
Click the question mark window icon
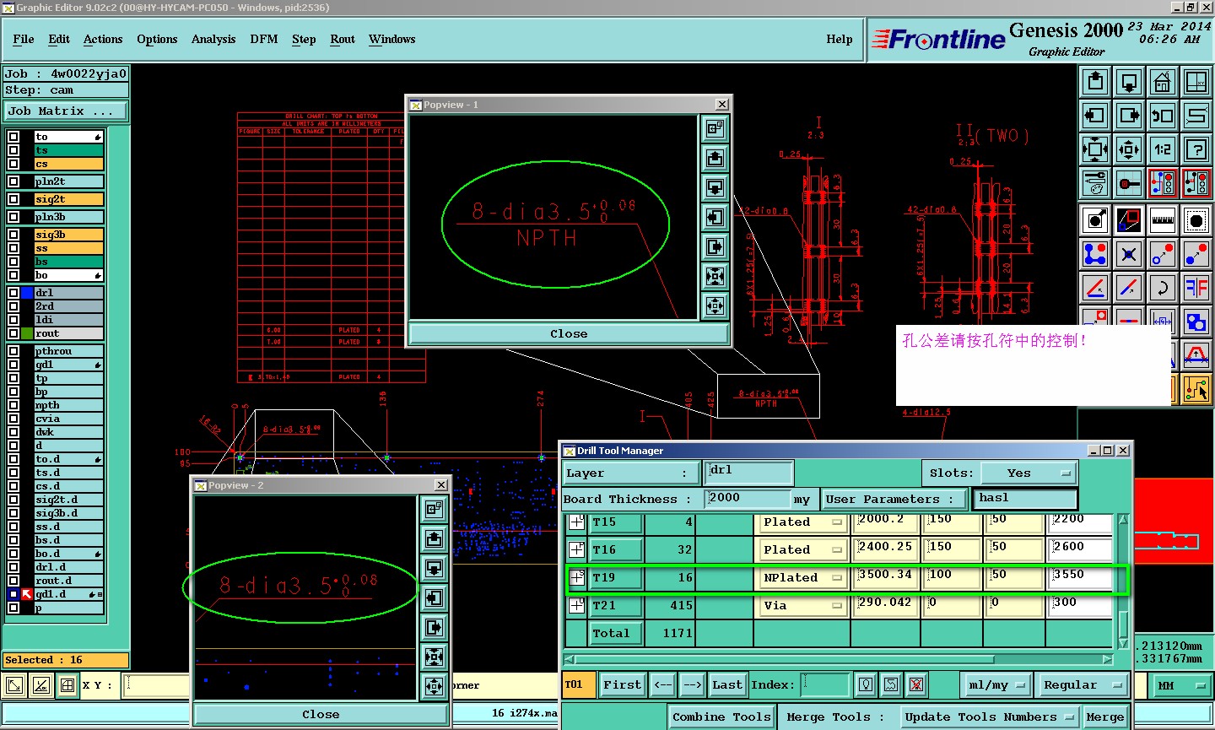[1196, 149]
